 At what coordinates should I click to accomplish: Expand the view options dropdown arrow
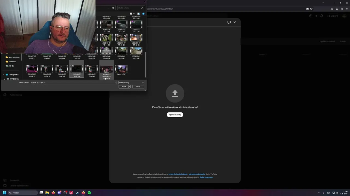tap(134, 14)
